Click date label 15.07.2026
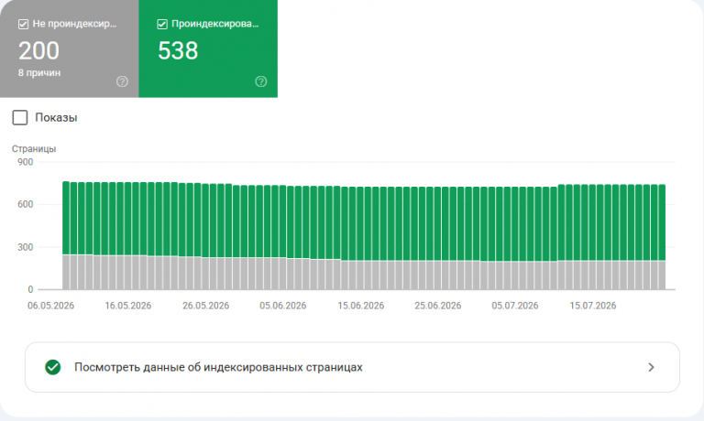Screen dimensions: 704x421 coord(593,306)
